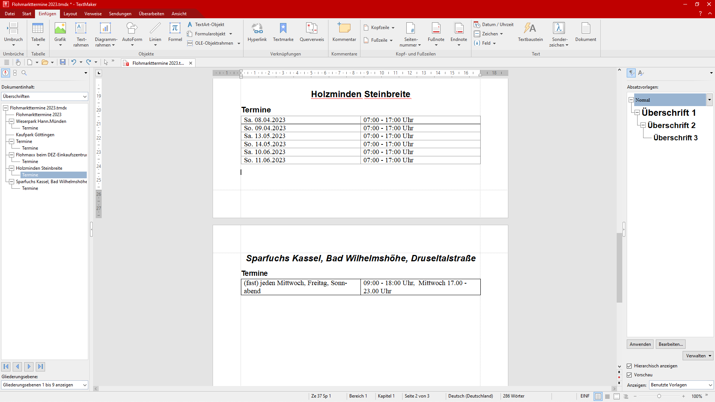
Task: Jump to last heading with navigation arrow
Action: 41,367
